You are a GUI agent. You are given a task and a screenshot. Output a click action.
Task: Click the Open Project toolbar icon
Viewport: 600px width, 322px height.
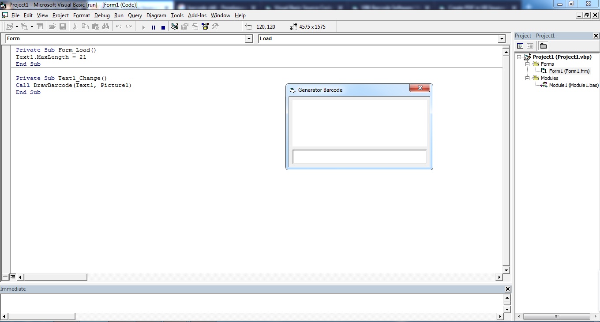pos(52,26)
